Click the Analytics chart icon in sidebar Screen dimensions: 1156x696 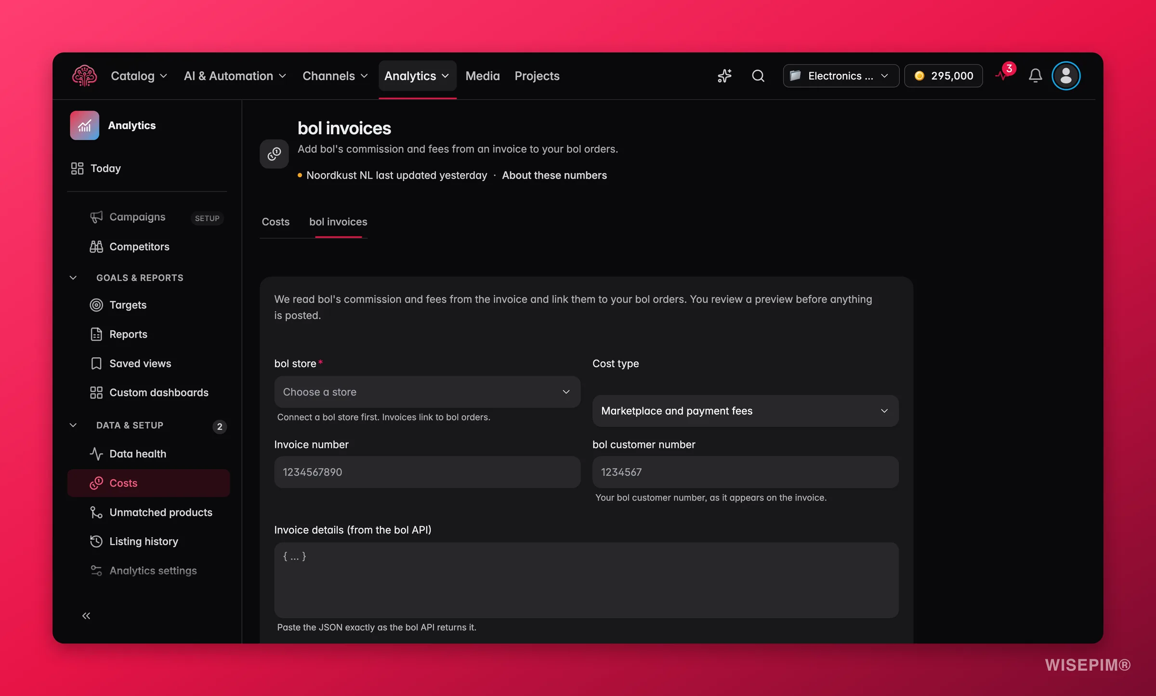click(84, 125)
